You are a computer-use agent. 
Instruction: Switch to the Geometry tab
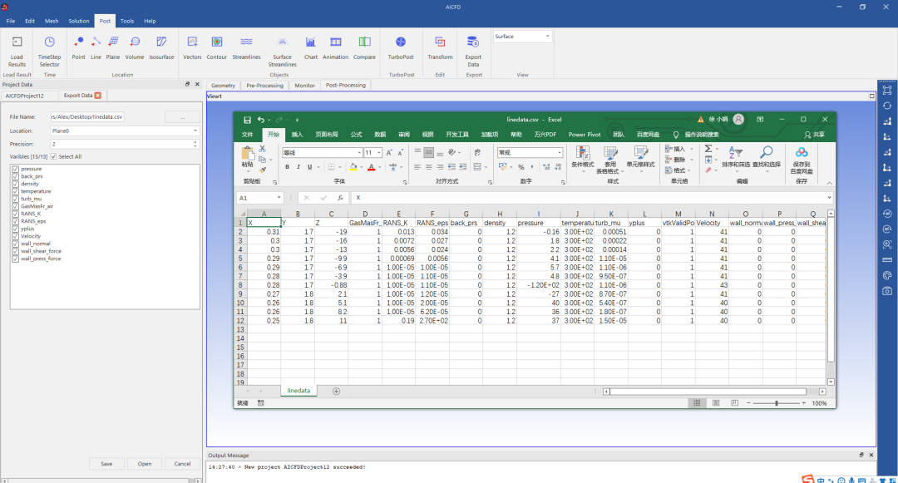pos(224,86)
